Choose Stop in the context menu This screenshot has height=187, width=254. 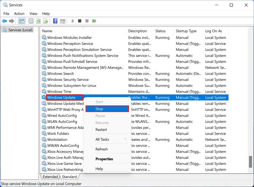coord(107,109)
